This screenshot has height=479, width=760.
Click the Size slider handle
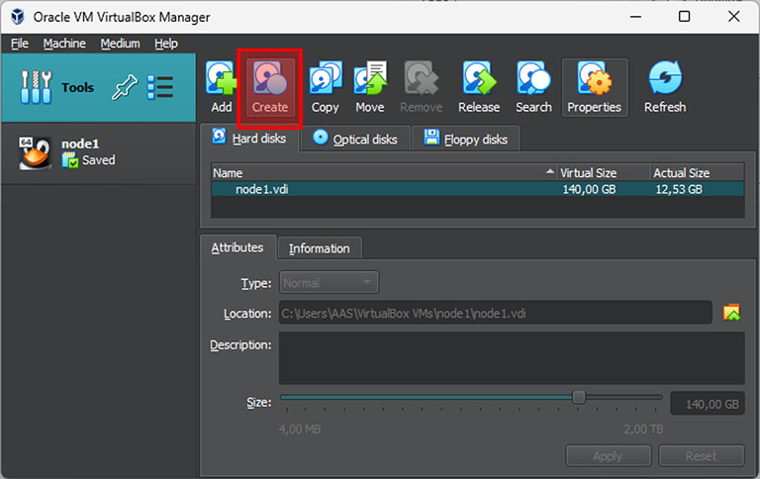578,397
